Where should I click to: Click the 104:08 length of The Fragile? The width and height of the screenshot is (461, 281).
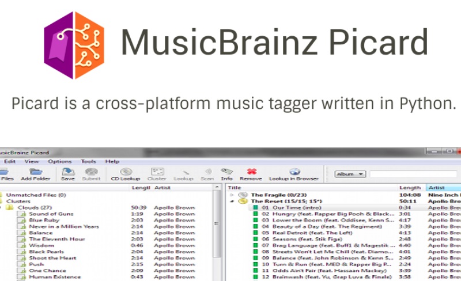coord(410,195)
